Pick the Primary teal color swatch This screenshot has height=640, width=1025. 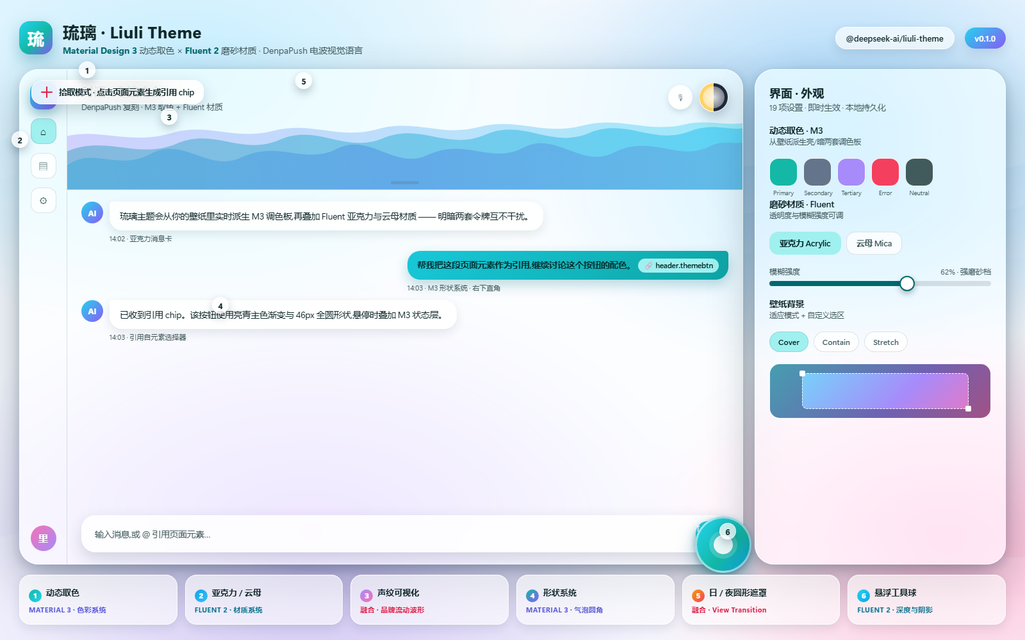click(x=783, y=172)
